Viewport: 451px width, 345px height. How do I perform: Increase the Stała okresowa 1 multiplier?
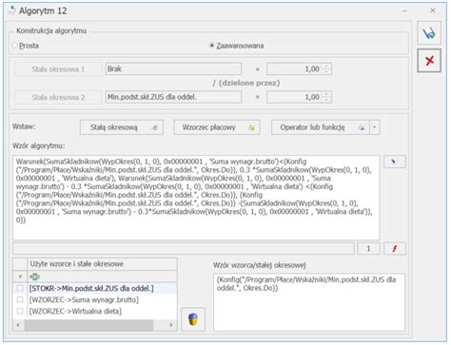[x=326, y=67]
